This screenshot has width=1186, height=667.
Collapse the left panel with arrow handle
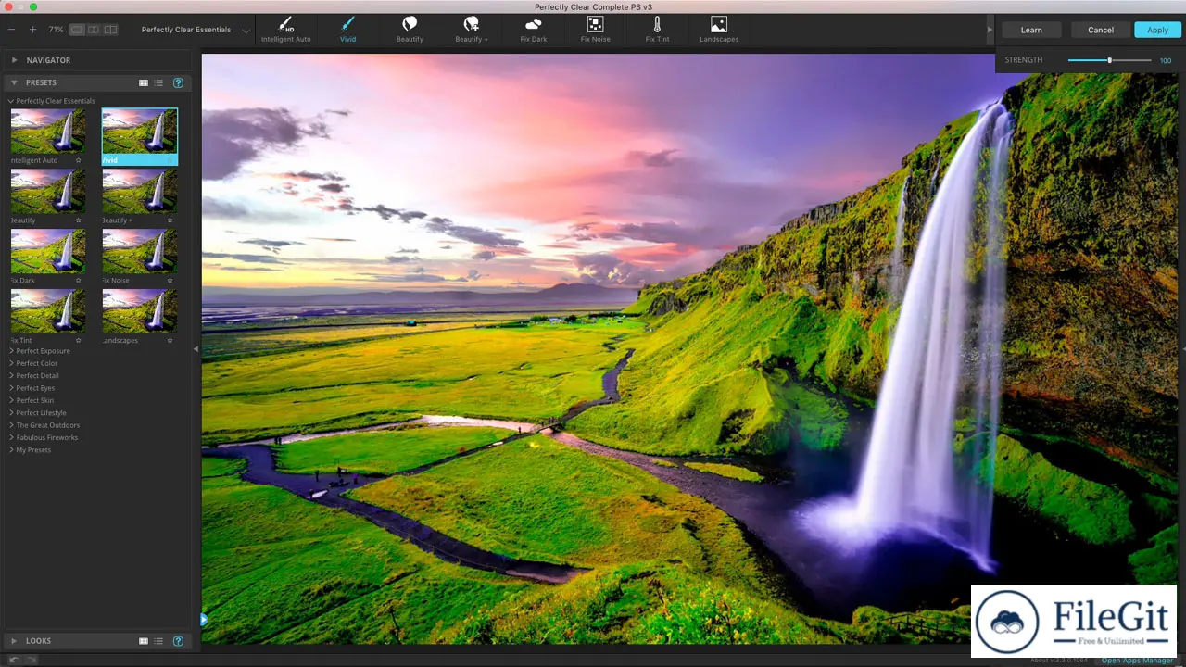196,349
